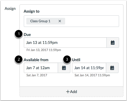127x101 pixels.
Task: Click the Assign to heading
Action: (x=31, y=11)
